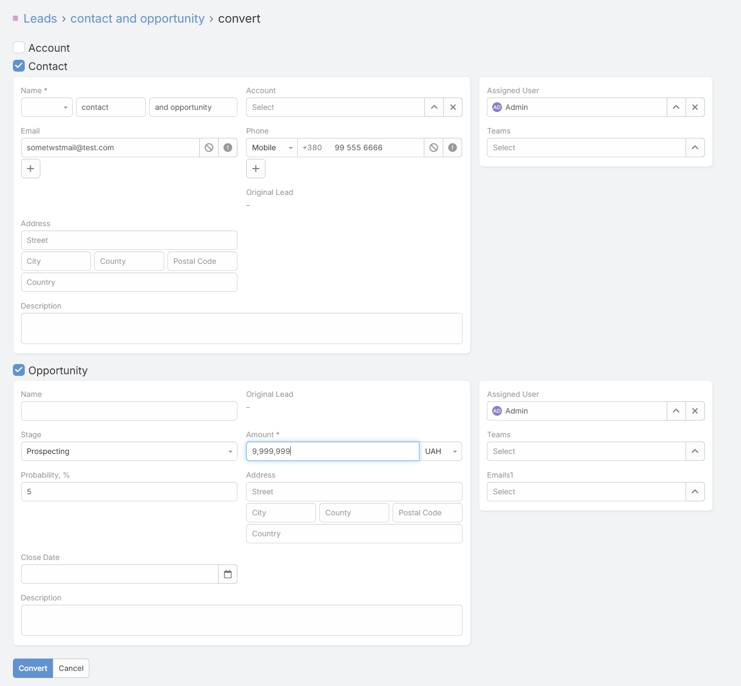
Task: Go to Leads in the breadcrumb
Action: coord(40,19)
